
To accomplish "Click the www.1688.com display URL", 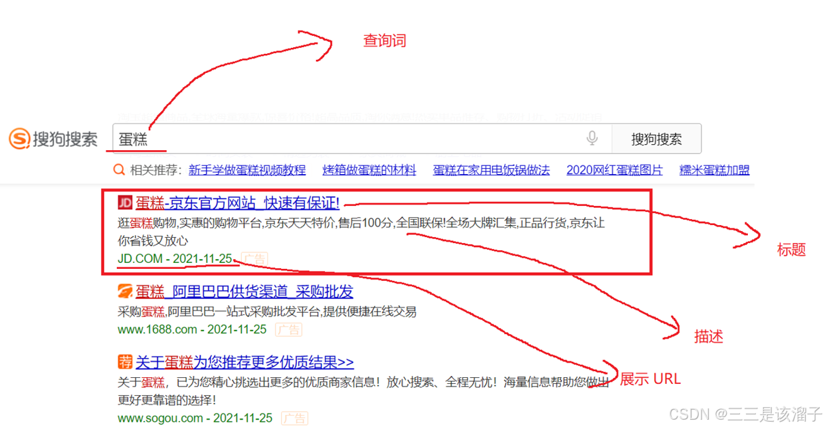I will coord(192,329).
